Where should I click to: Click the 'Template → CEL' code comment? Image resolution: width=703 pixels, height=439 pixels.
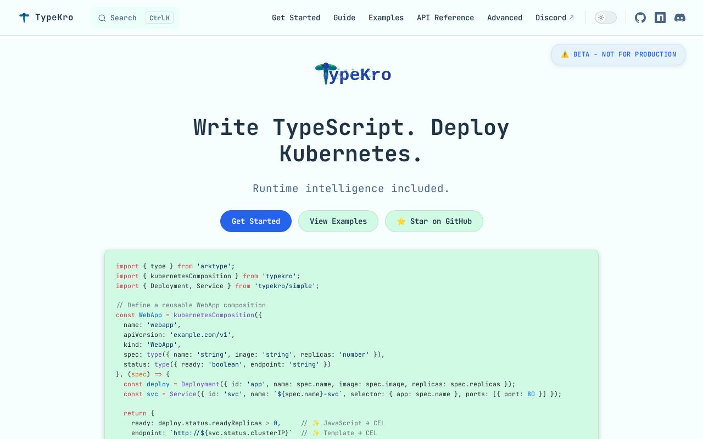(x=339, y=433)
